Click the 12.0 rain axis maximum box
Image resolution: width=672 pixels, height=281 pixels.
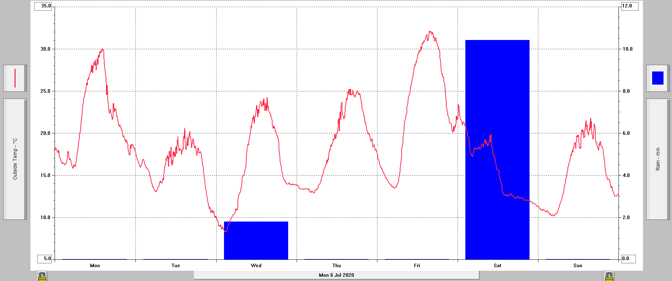point(629,6)
